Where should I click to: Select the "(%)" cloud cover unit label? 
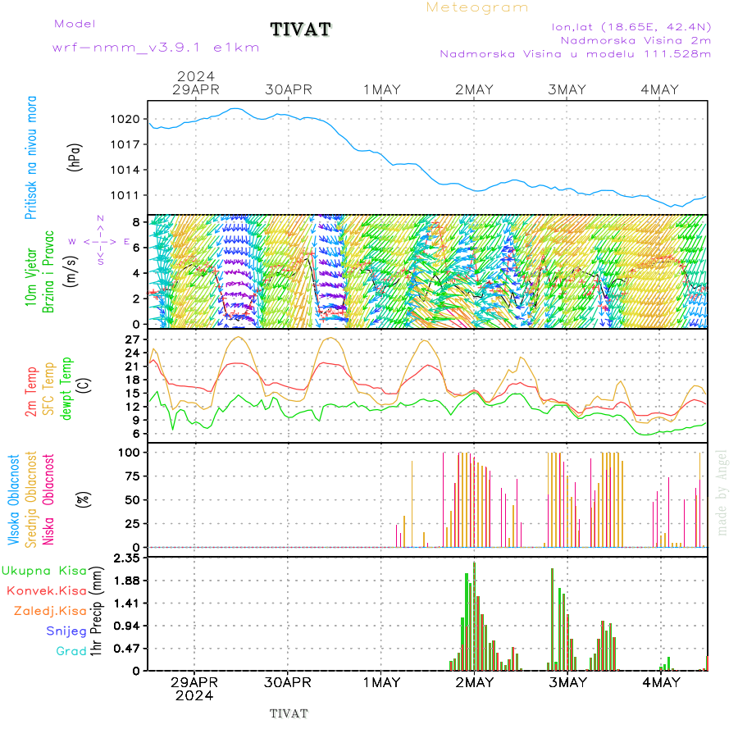84,499
